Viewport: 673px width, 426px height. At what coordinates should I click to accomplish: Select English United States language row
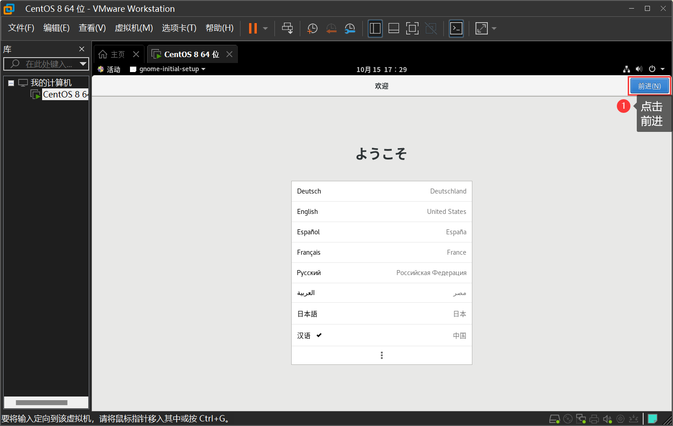382,212
